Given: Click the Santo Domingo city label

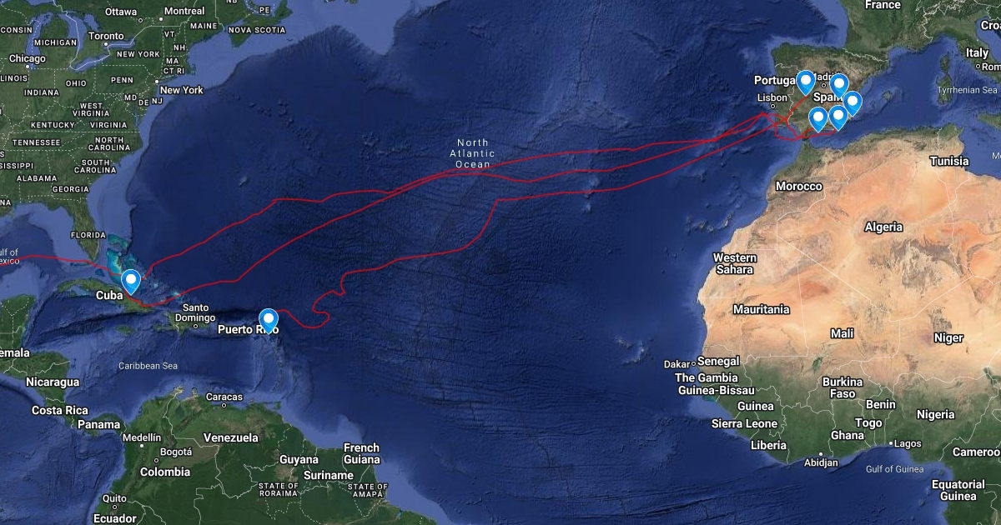Looking at the screenshot, I should (195, 312).
